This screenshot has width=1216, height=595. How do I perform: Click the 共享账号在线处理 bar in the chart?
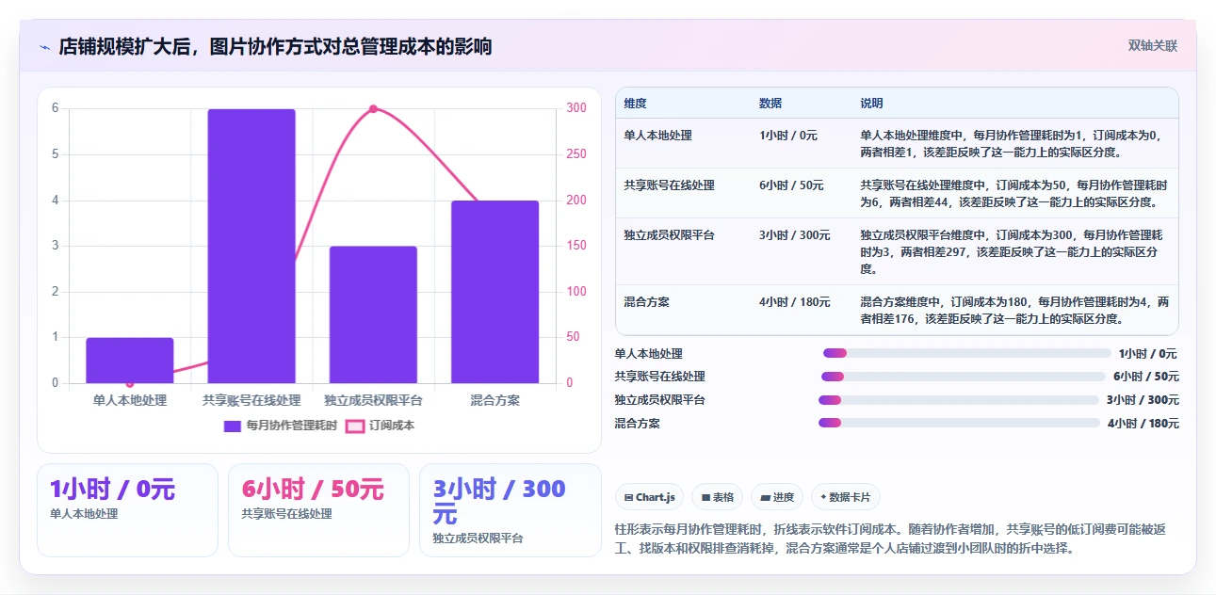(251, 246)
